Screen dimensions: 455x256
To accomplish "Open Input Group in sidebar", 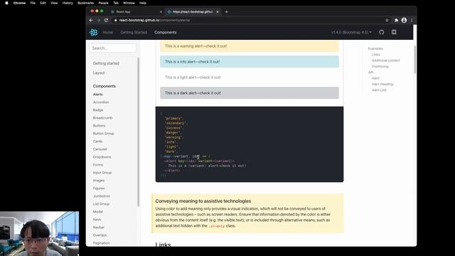I will coord(102,173).
